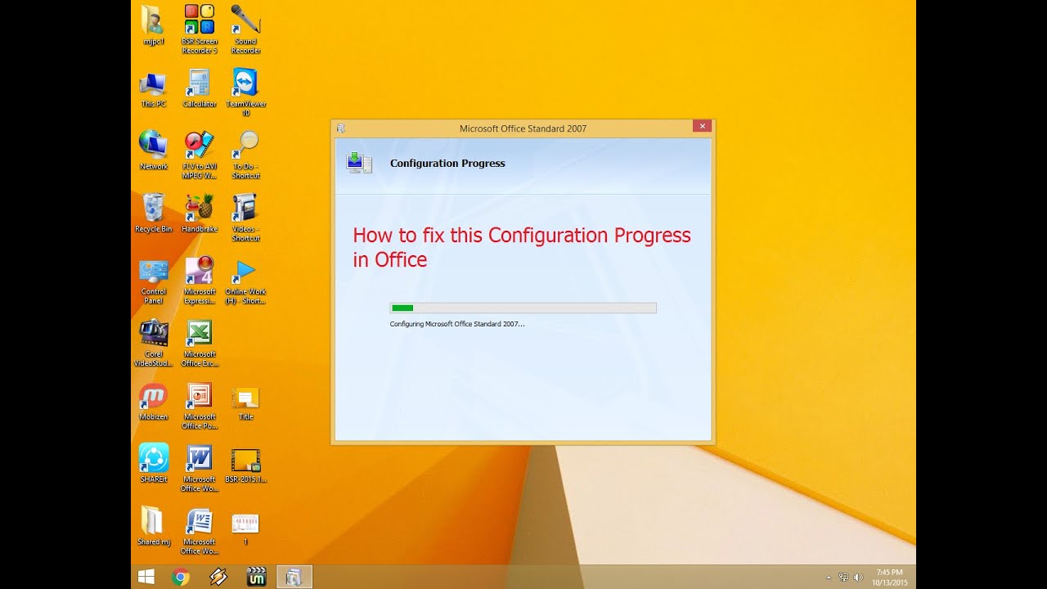Launch the Handbrake shortcut
Image resolution: width=1047 pixels, height=589 pixels.
(x=200, y=214)
